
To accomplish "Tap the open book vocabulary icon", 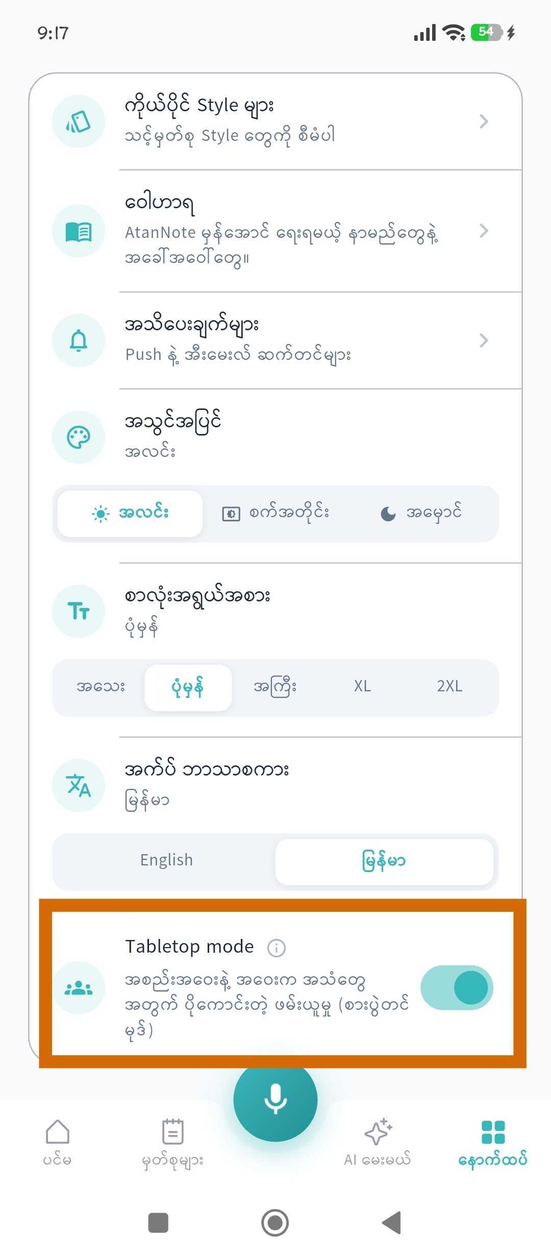I will pyautogui.click(x=79, y=231).
